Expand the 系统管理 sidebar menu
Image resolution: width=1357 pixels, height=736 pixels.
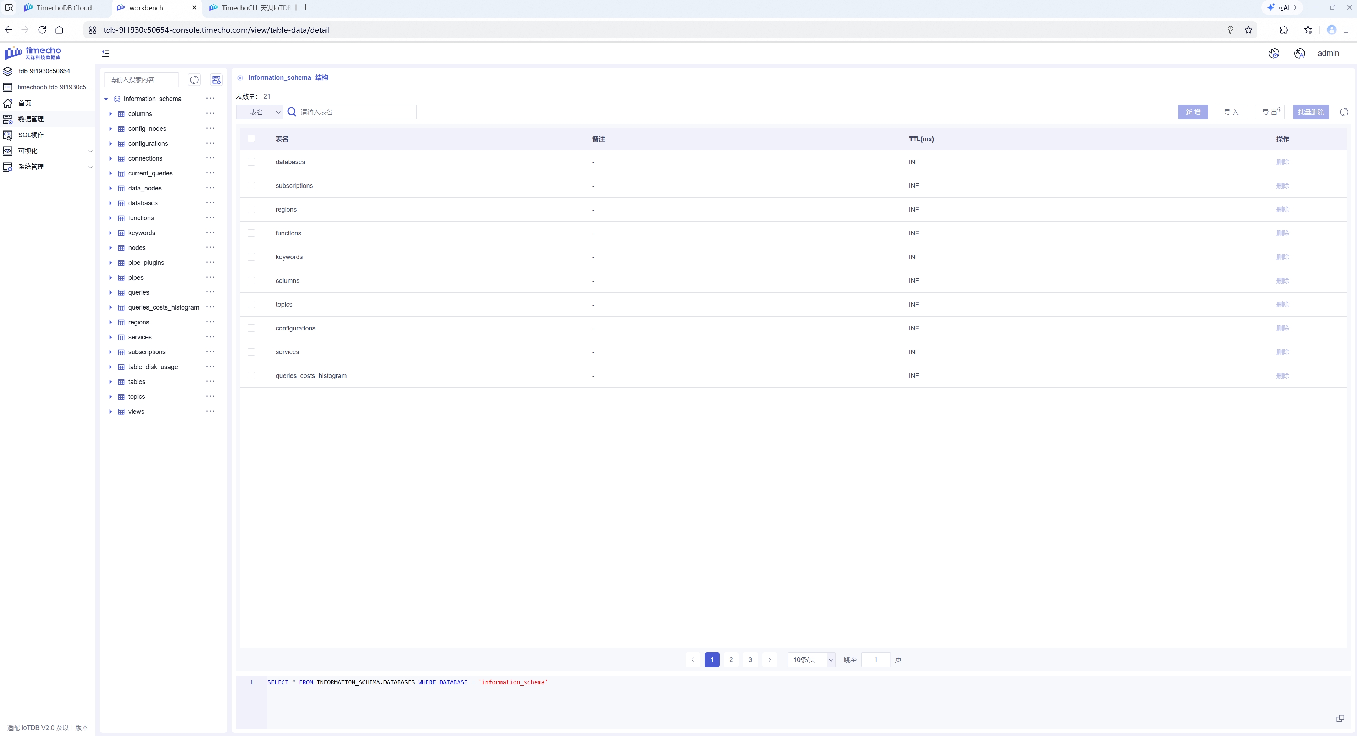coord(48,167)
